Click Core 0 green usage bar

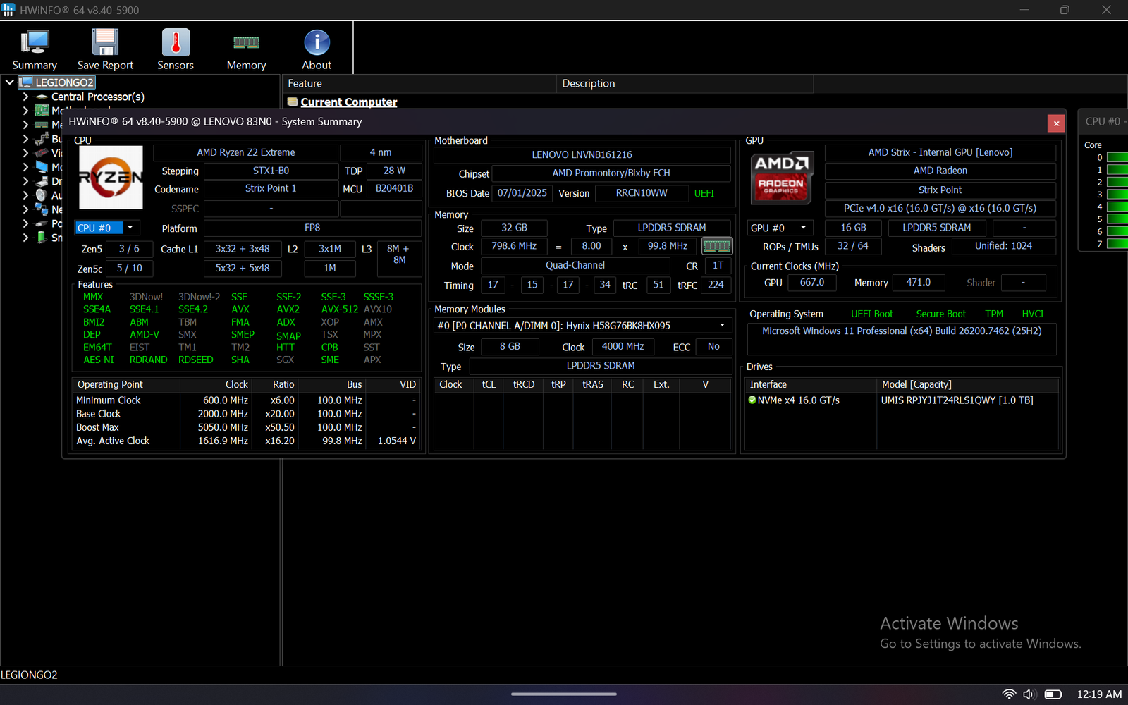1117,157
